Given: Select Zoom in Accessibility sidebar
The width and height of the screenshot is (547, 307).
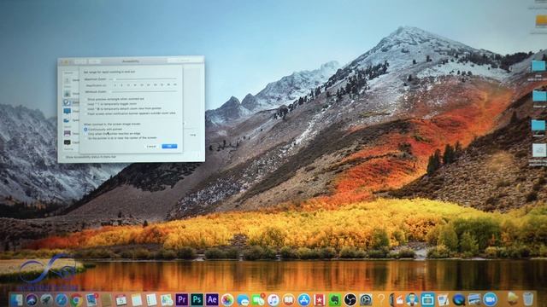Looking at the screenshot, I should coord(72,102).
